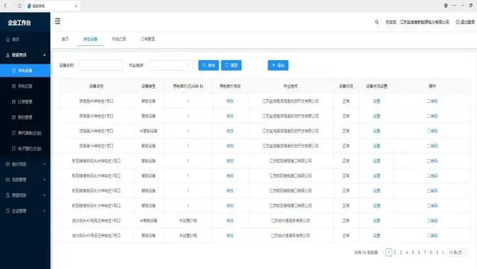Click the 退出登录 logout icon

pos(458,22)
